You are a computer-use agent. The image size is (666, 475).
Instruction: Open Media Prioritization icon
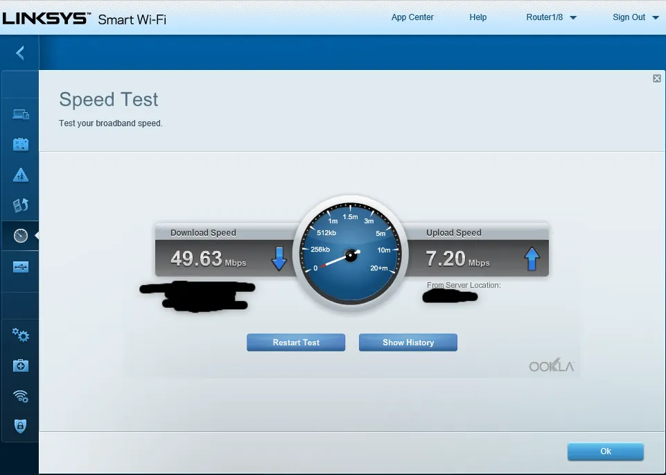20,205
